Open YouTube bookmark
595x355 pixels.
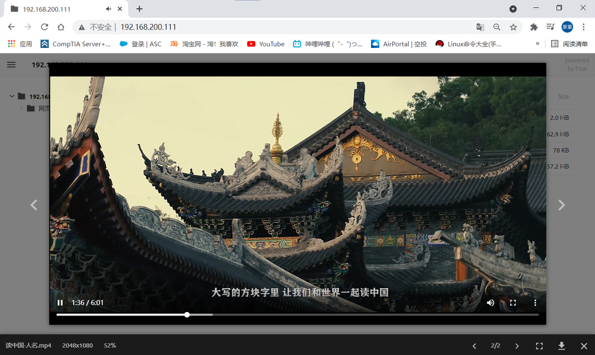[x=266, y=44]
